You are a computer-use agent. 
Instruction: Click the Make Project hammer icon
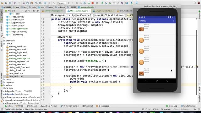coord(54,3)
